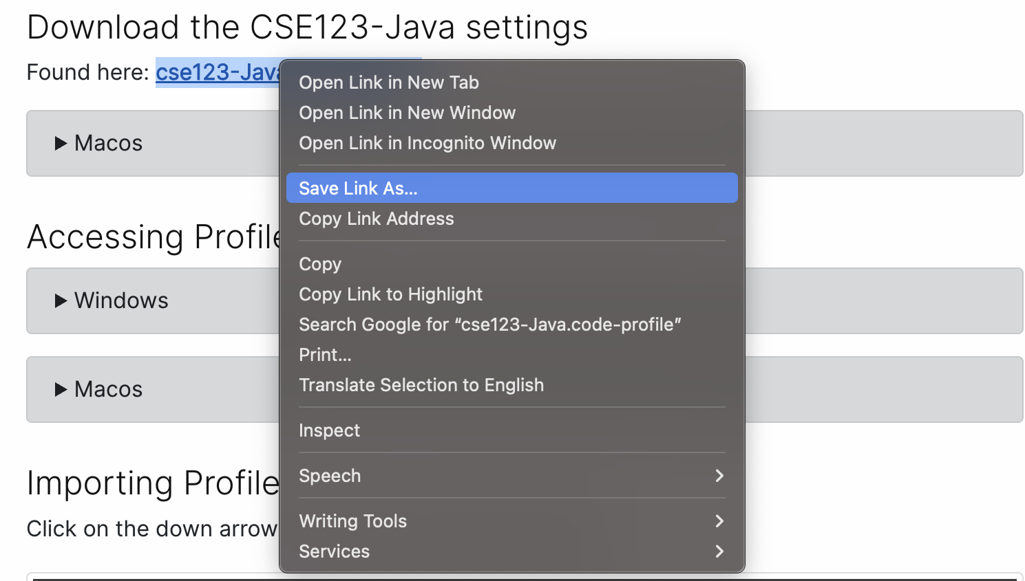
Task: Choose Copy Link to Highlight
Action: [390, 294]
